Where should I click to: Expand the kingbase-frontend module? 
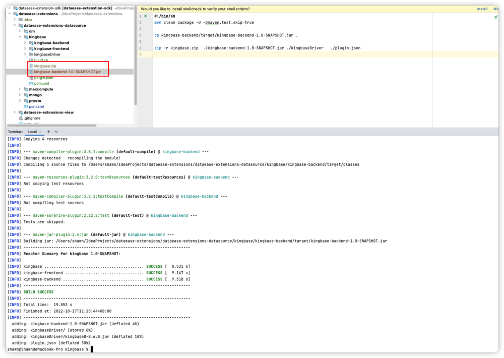(25, 48)
